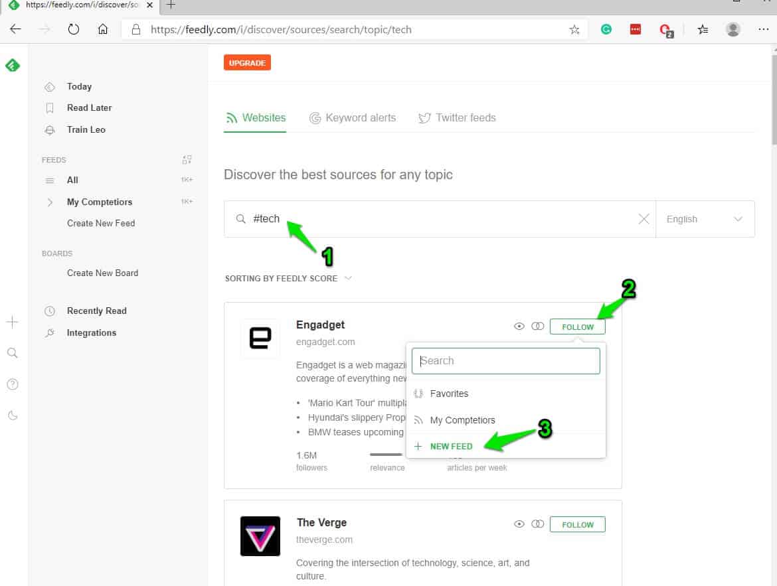Open the Today section
The height and width of the screenshot is (586, 777).
point(79,87)
